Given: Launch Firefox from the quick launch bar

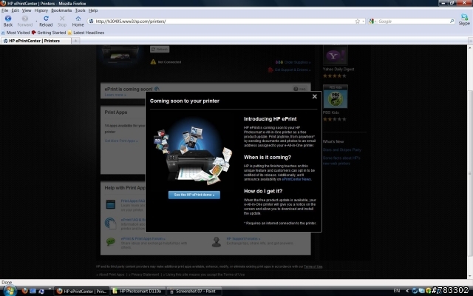Looking at the screenshot, I should 24,291.
